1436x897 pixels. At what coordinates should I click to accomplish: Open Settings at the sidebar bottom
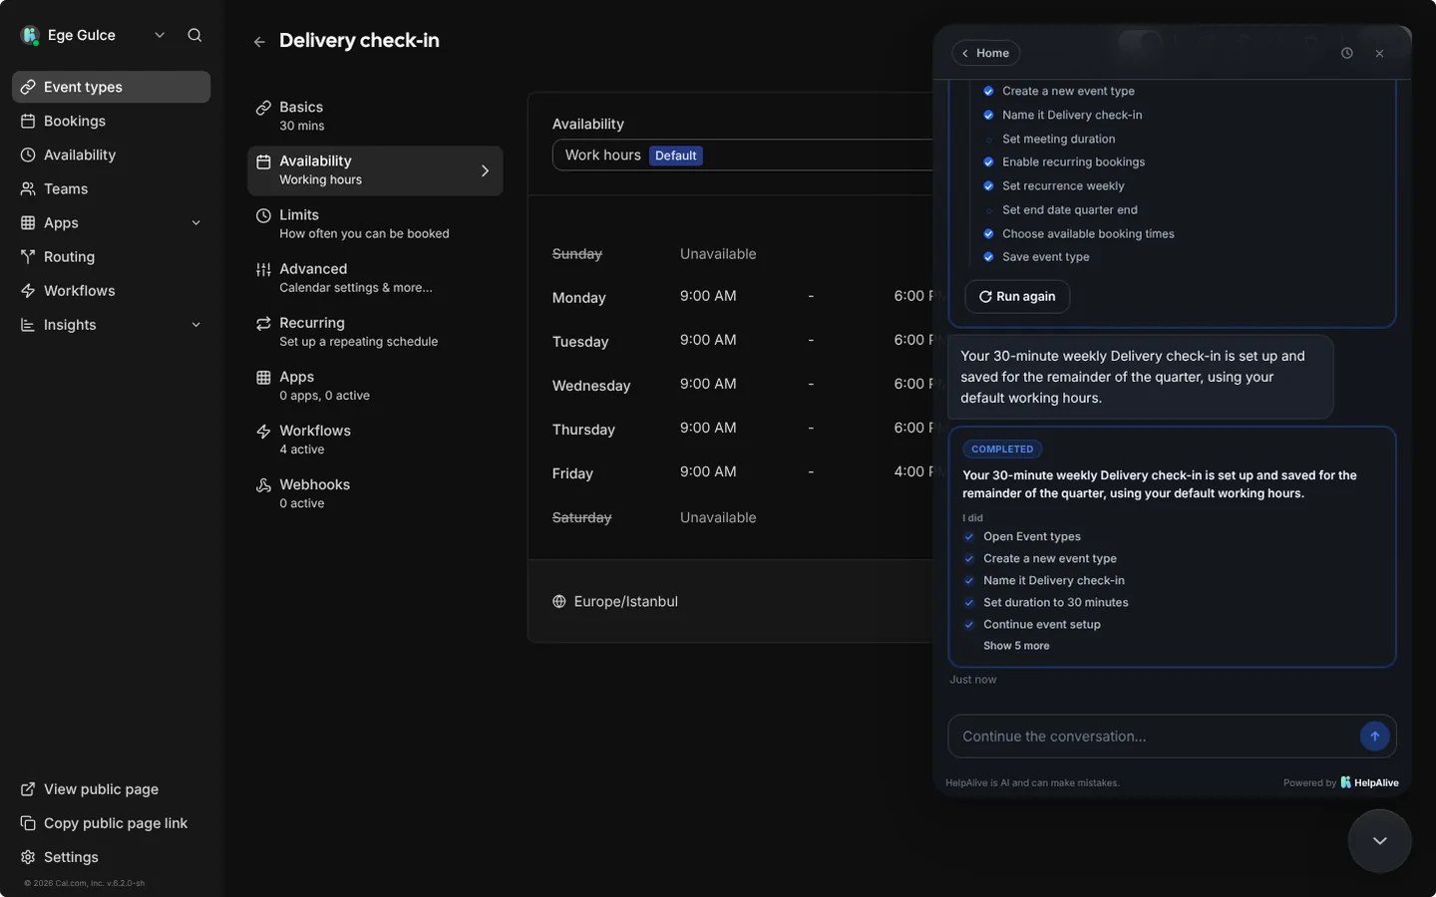coord(111,856)
